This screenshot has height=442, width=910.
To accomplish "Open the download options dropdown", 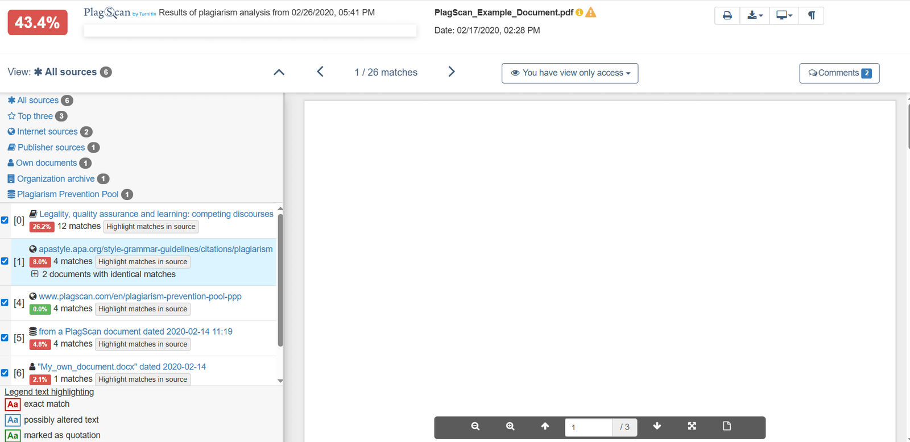I will coord(754,15).
